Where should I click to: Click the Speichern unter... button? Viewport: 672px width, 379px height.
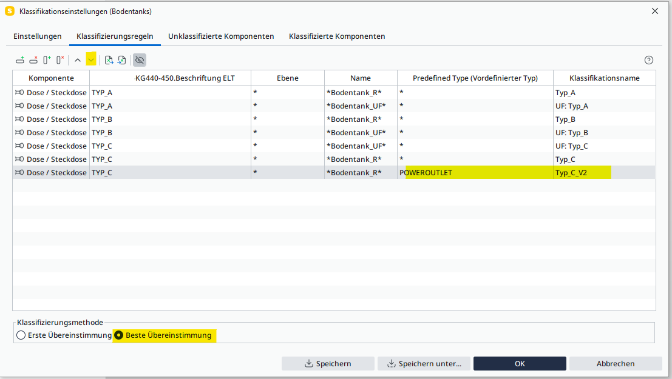[423, 364]
